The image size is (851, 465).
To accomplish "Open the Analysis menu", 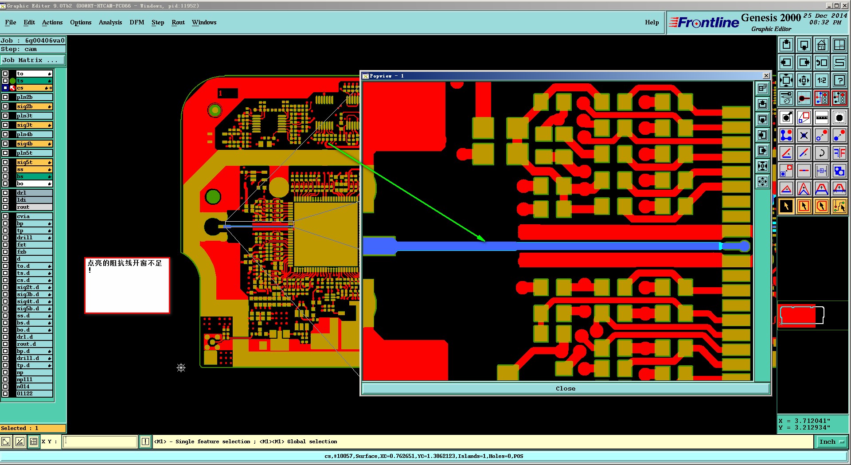I will click(110, 22).
